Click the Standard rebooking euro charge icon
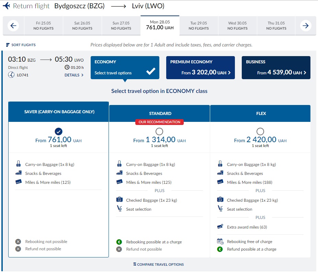 click(119, 242)
